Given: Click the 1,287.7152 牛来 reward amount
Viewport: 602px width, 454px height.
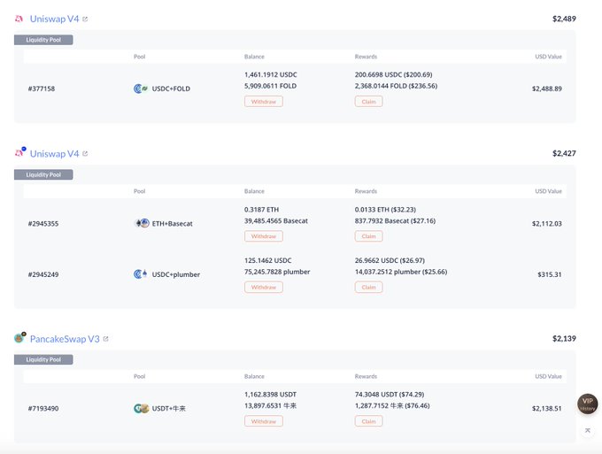Looking at the screenshot, I should coord(392,405).
